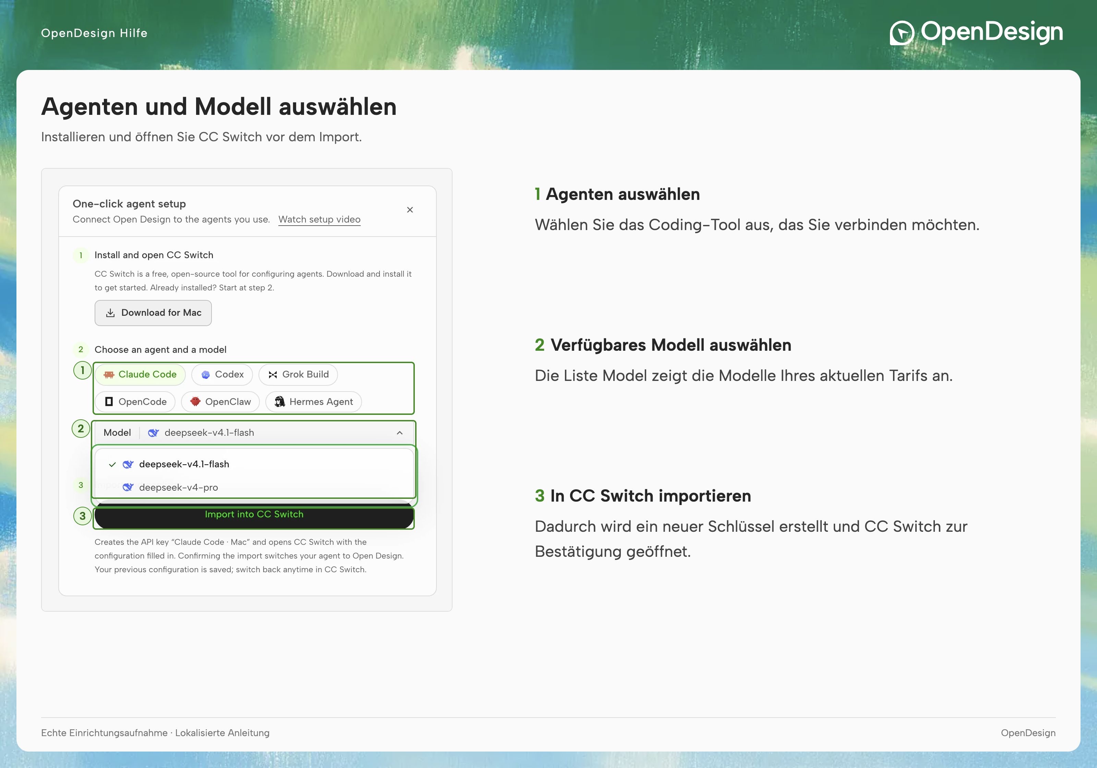Select the OpenCode agent chip
This screenshot has width=1097, height=768.
[135, 401]
